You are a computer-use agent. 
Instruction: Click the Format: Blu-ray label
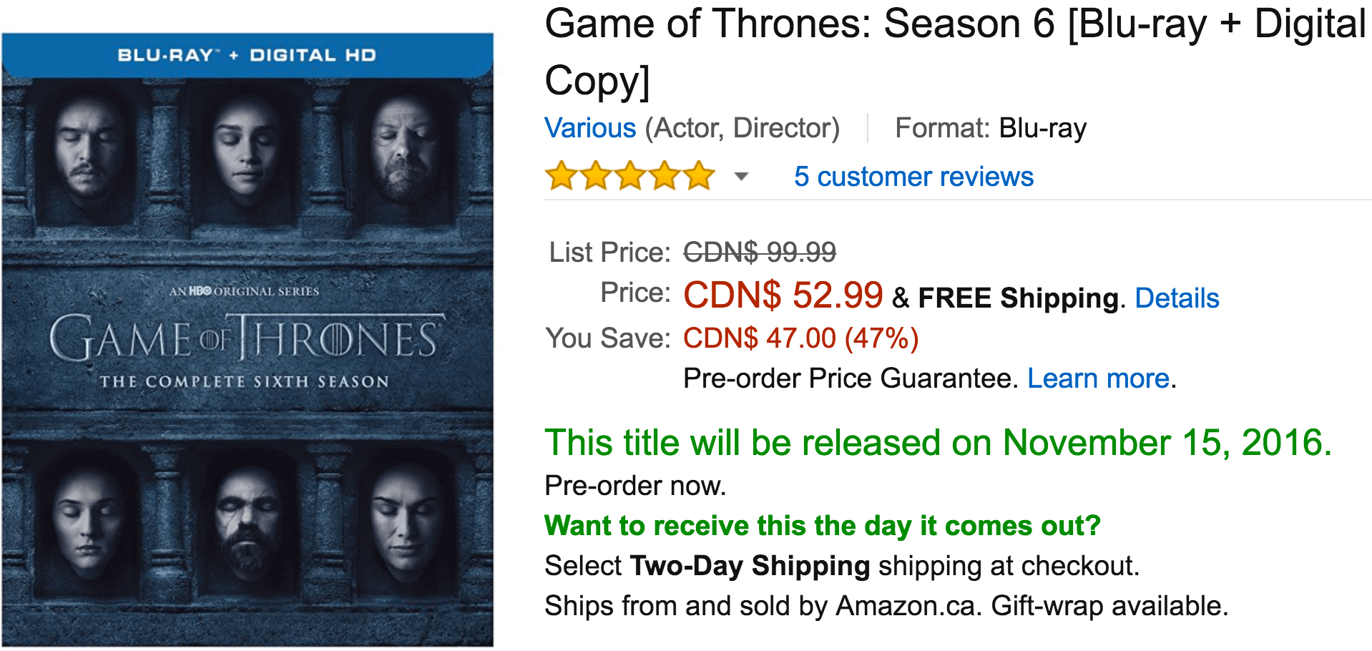[991, 128]
